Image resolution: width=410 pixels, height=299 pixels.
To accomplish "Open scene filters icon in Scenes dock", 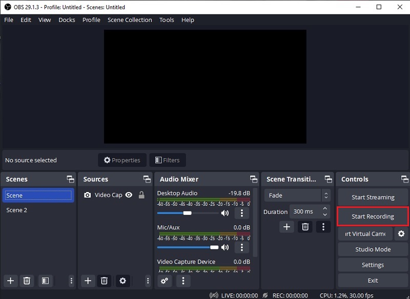I will [x=45, y=281].
